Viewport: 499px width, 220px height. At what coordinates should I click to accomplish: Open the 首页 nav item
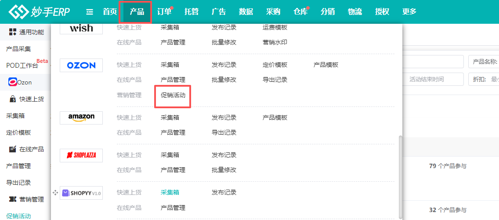coord(110,12)
